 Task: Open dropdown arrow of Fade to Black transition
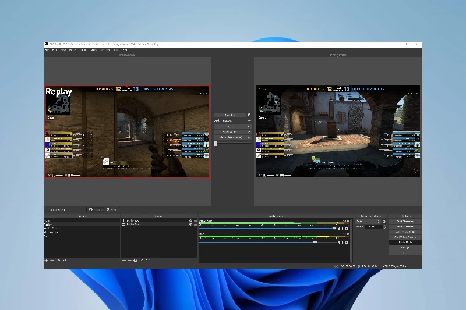tap(249, 137)
